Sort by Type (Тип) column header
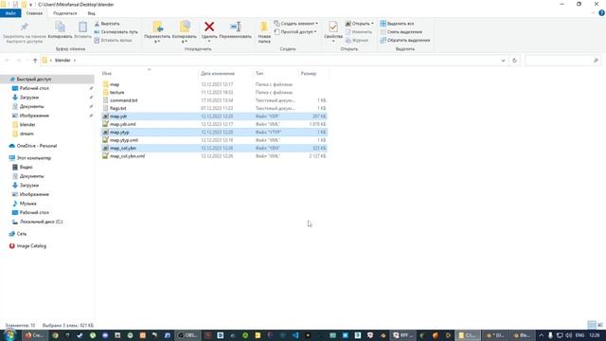 (x=259, y=74)
